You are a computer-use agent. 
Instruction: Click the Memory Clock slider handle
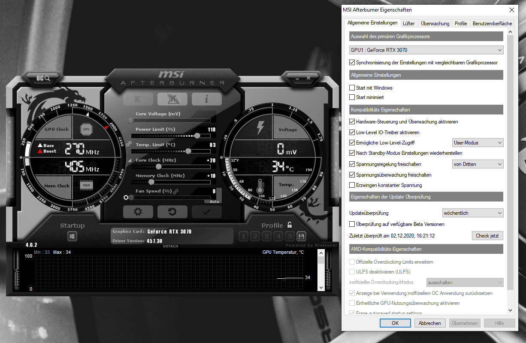point(151,182)
